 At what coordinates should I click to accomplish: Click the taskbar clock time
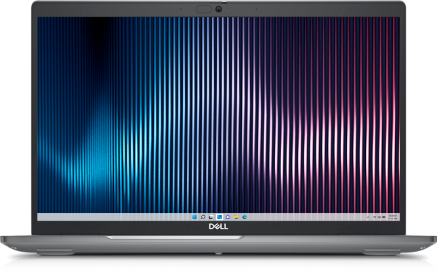[393, 216]
